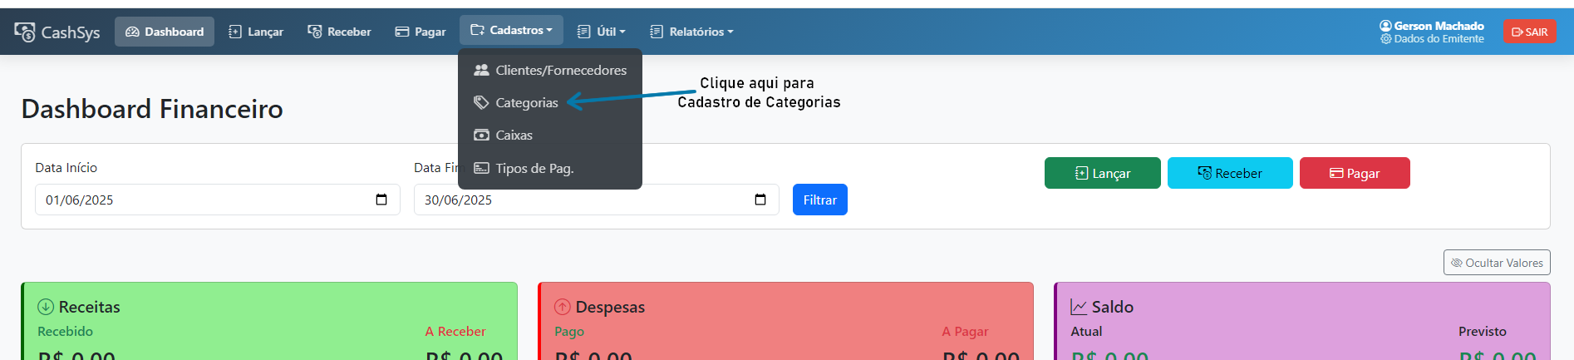
Task: Open the Data Início calendar picker icon
Action: [x=381, y=200]
